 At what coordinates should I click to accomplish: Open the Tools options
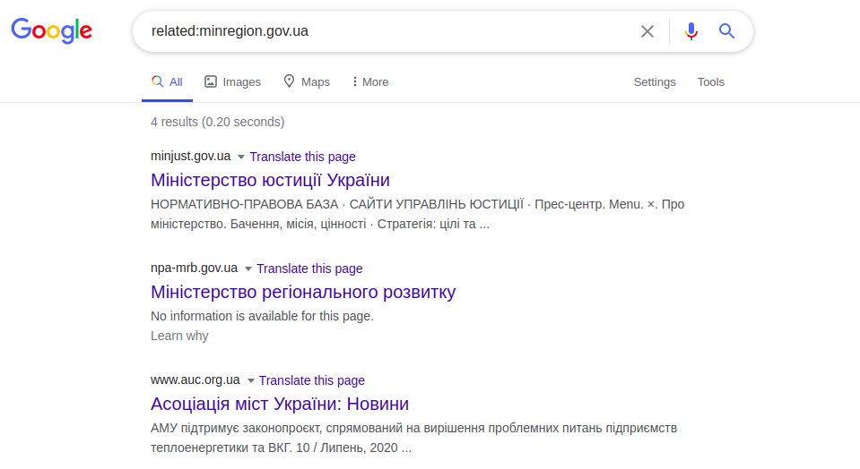coord(711,82)
